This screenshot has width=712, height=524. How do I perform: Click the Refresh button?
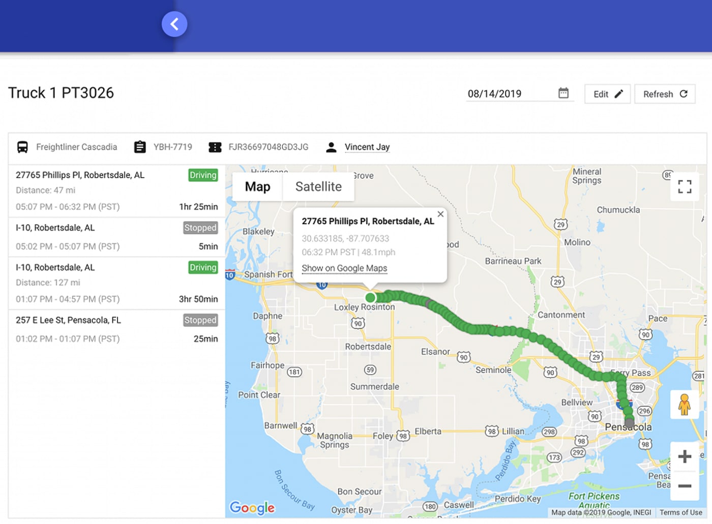pyautogui.click(x=665, y=94)
